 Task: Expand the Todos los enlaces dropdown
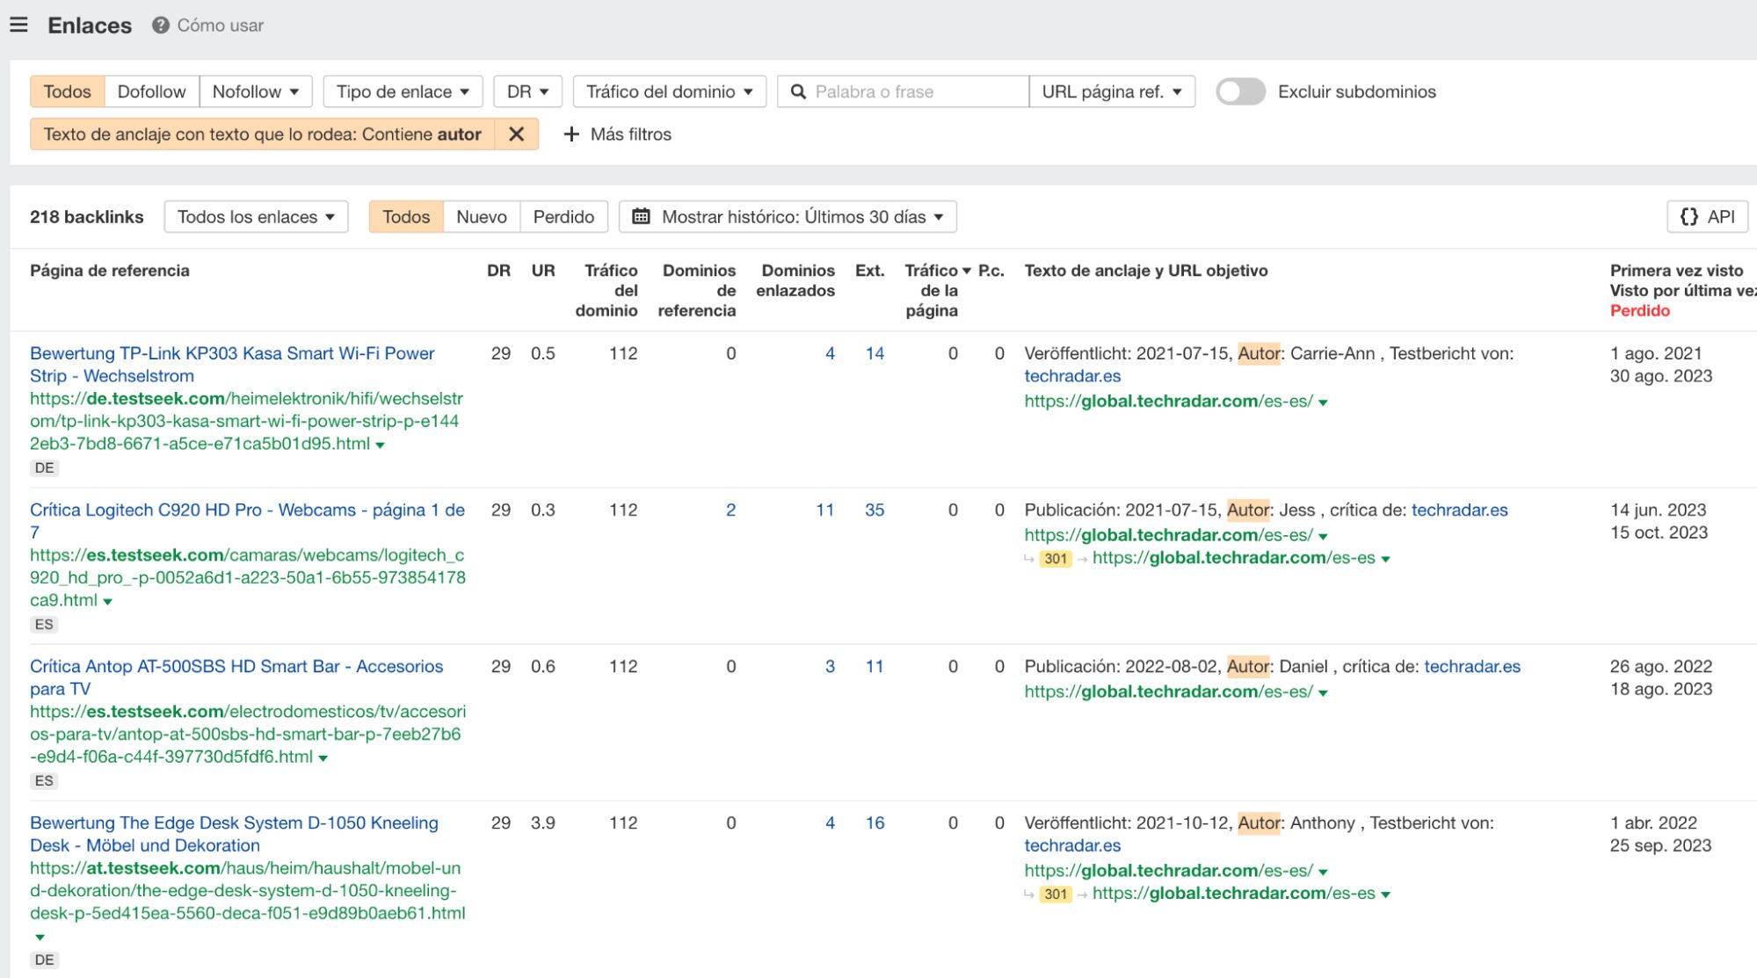click(256, 217)
